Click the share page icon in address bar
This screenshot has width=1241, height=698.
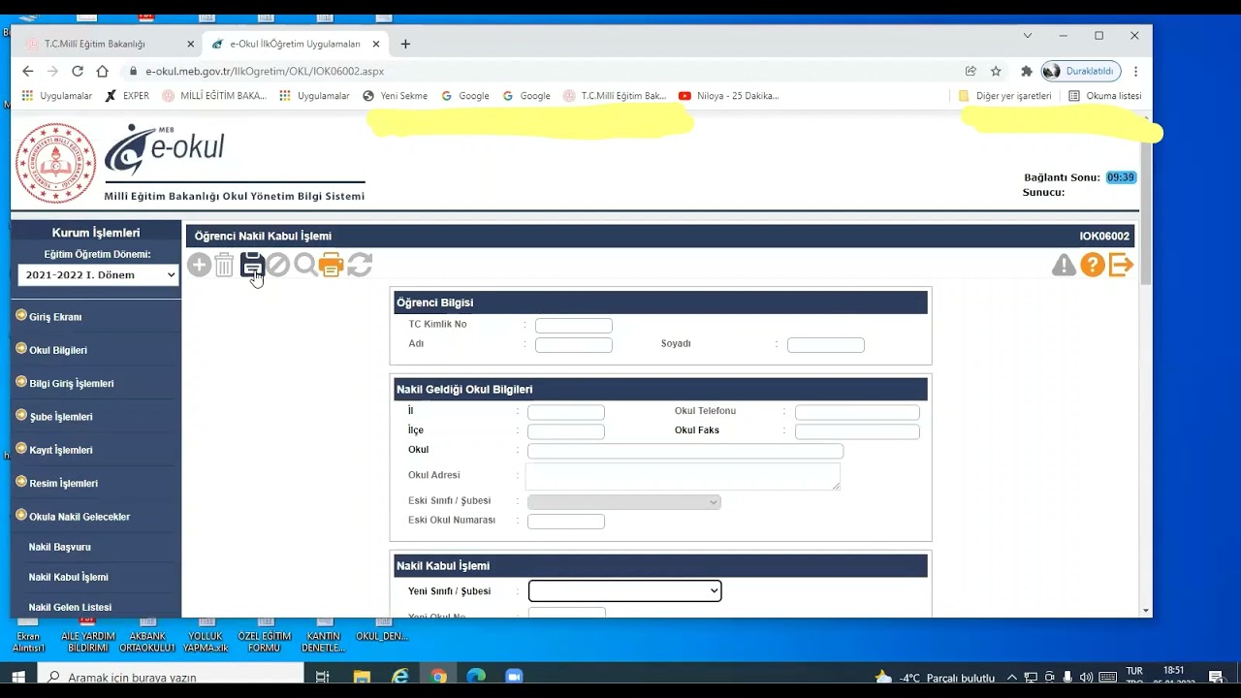tap(971, 71)
